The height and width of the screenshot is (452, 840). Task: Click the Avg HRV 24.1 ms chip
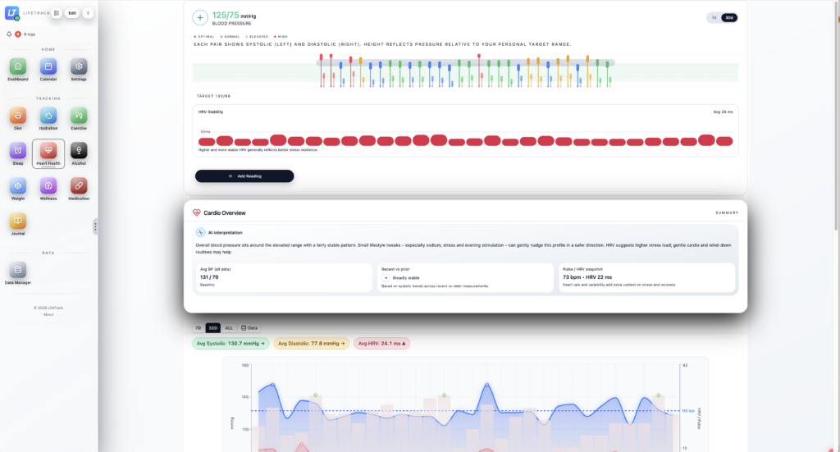(381, 343)
